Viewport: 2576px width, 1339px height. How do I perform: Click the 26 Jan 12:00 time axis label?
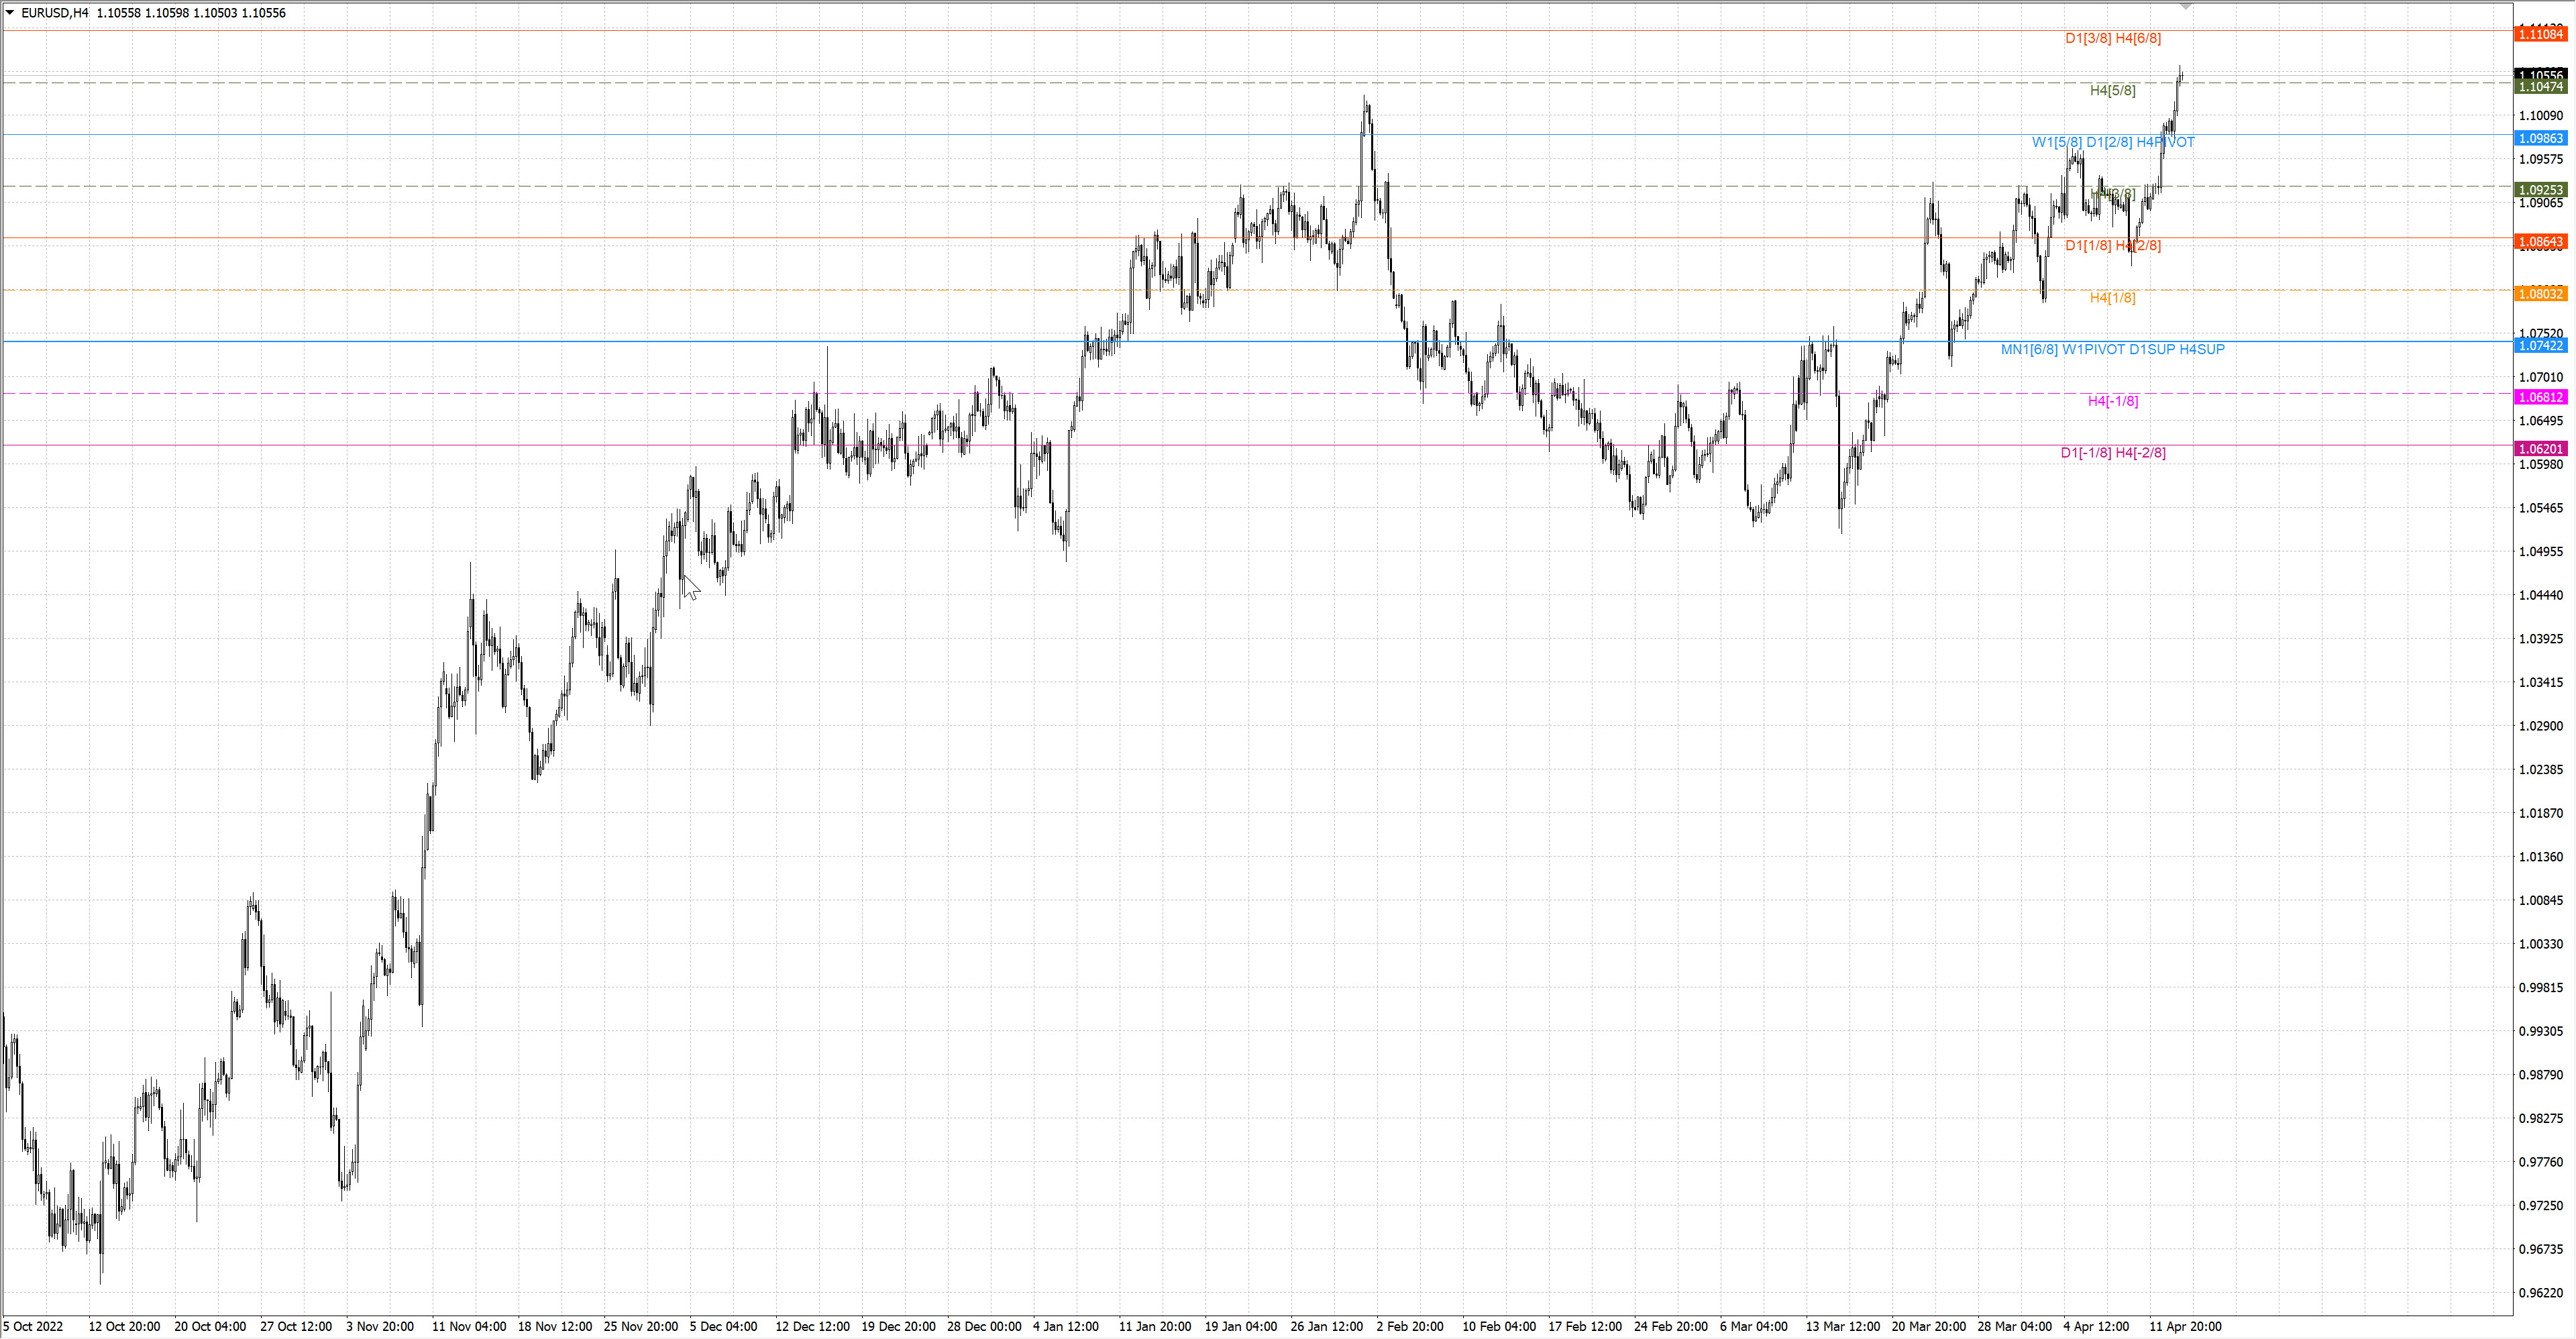point(1327,1326)
